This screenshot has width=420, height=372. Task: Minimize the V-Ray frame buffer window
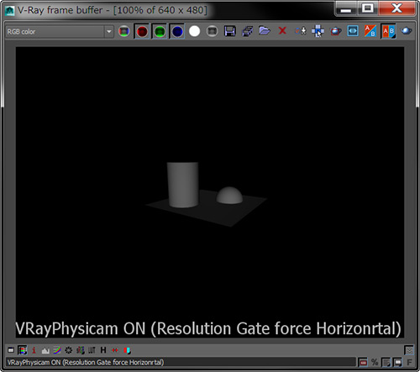point(346,9)
